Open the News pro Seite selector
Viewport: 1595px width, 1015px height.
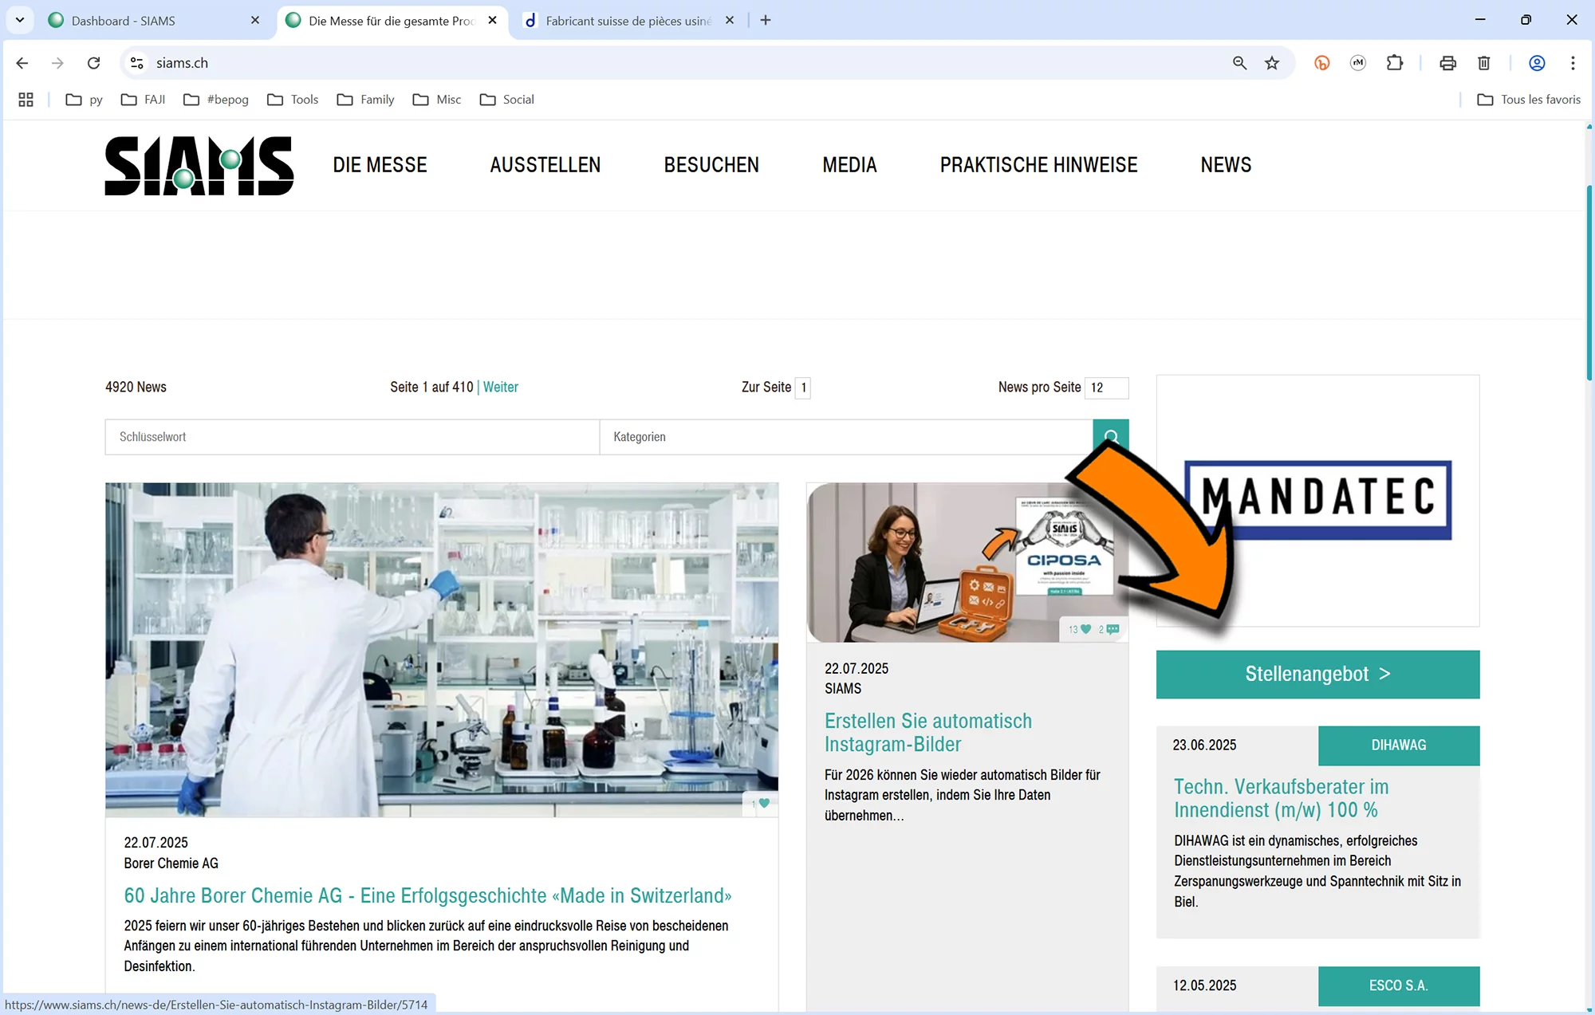point(1106,388)
